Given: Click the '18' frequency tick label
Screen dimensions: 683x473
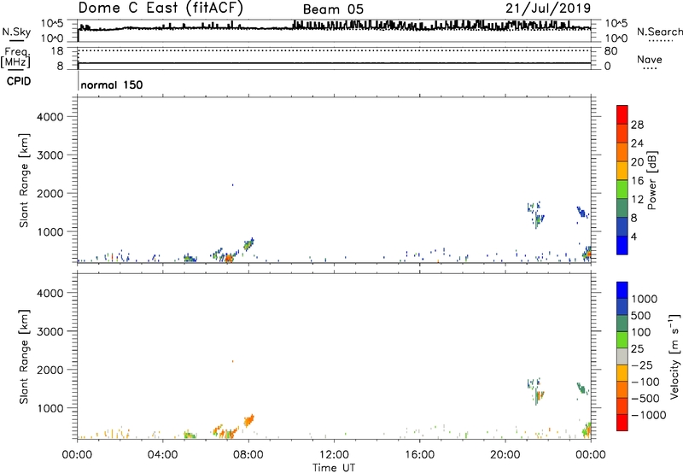Looking at the screenshot, I should tap(56, 51).
